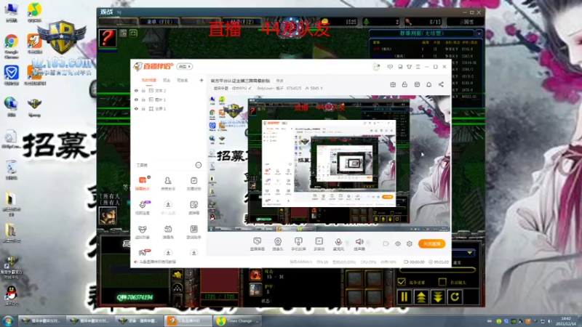Toggle preview eye beside settings gear

click(x=398, y=243)
